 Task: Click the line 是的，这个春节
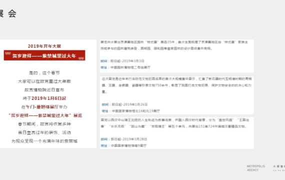pos(44,73)
